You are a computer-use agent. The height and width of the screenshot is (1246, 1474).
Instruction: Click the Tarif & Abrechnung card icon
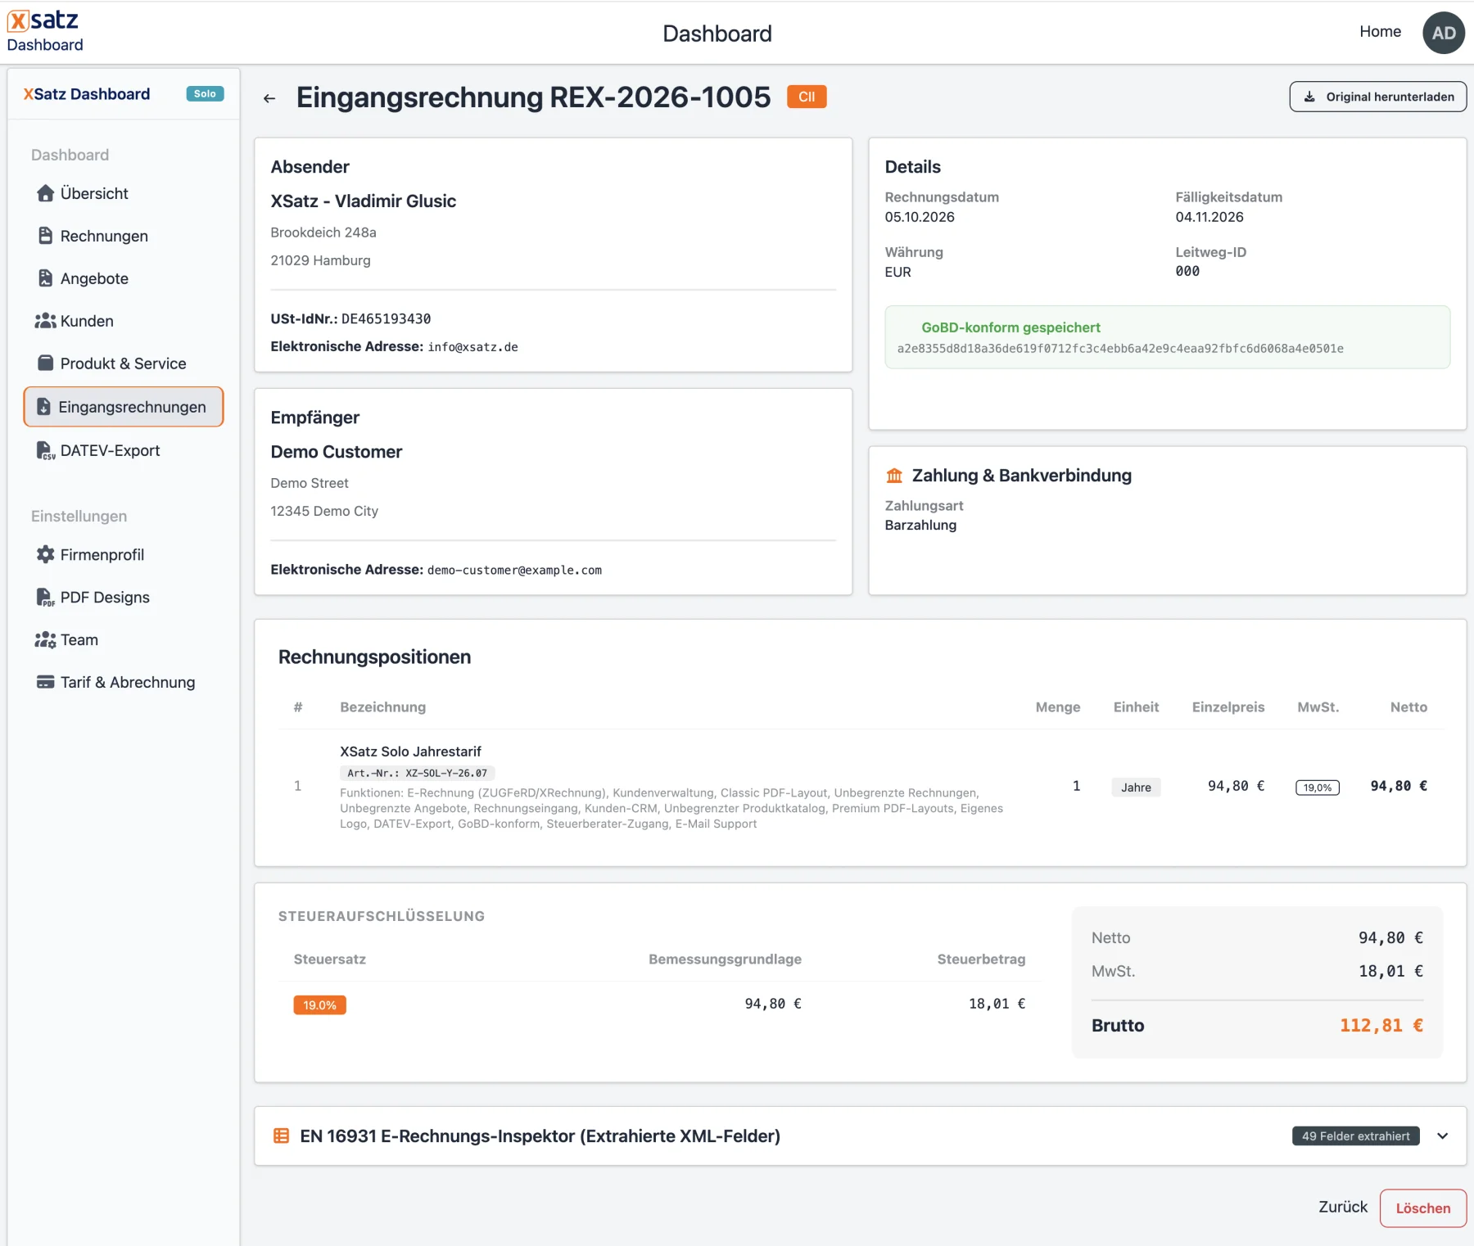click(46, 682)
